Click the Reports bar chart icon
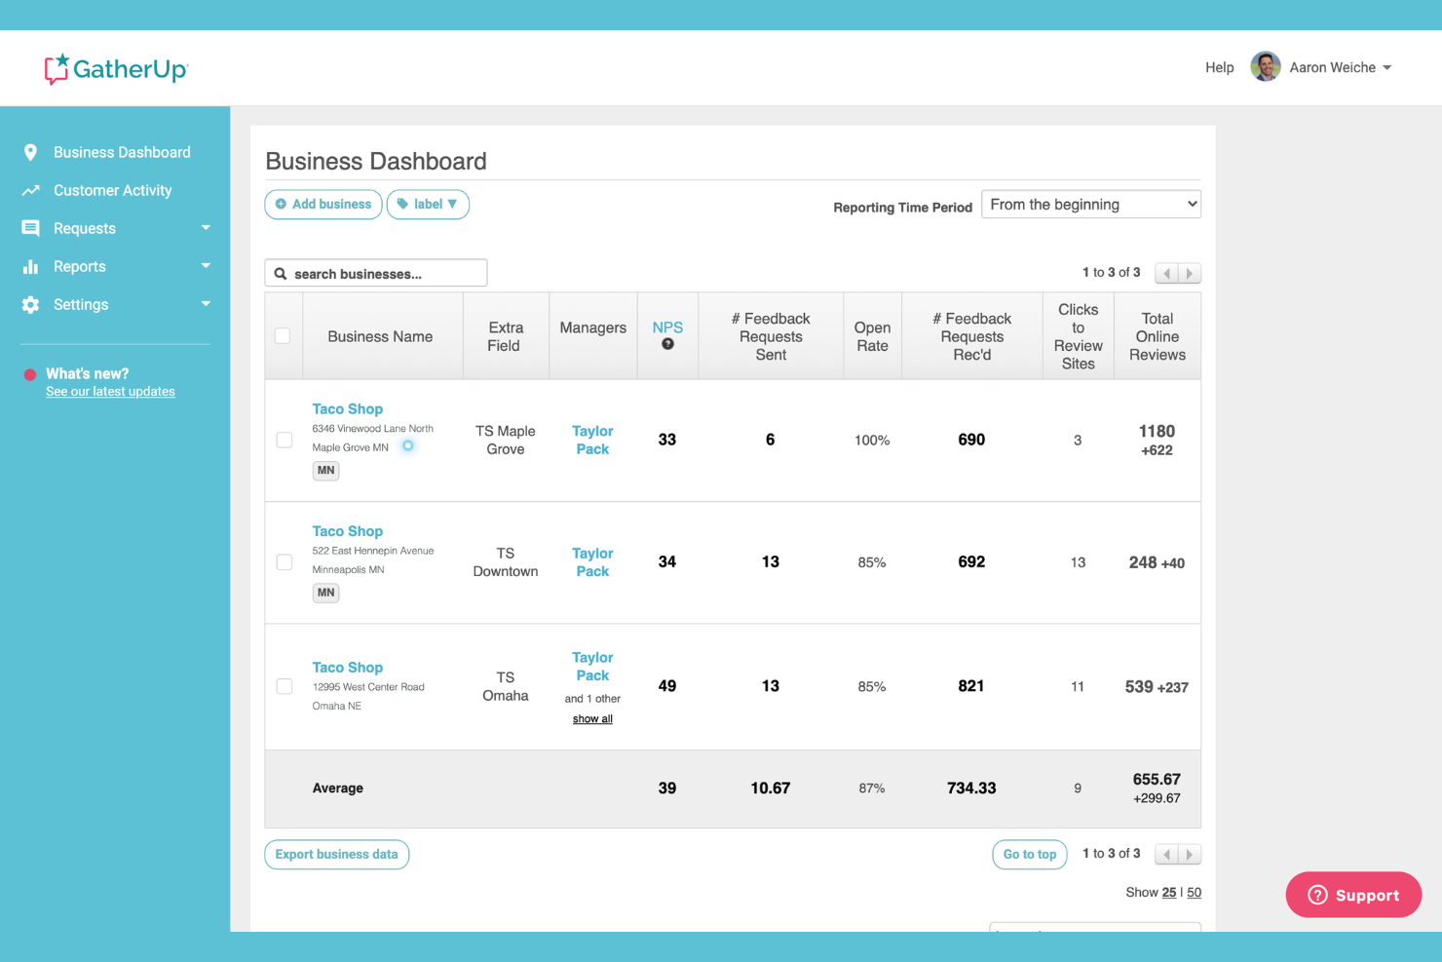The height and width of the screenshot is (962, 1442). click(30, 266)
